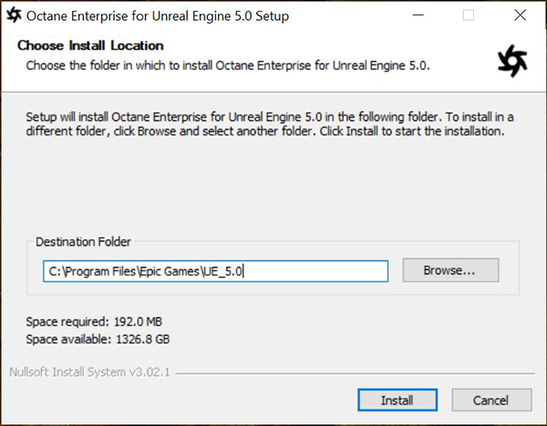Screen dimensions: 547x426
Task: Start installation with the Install button
Action: point(397,400)
